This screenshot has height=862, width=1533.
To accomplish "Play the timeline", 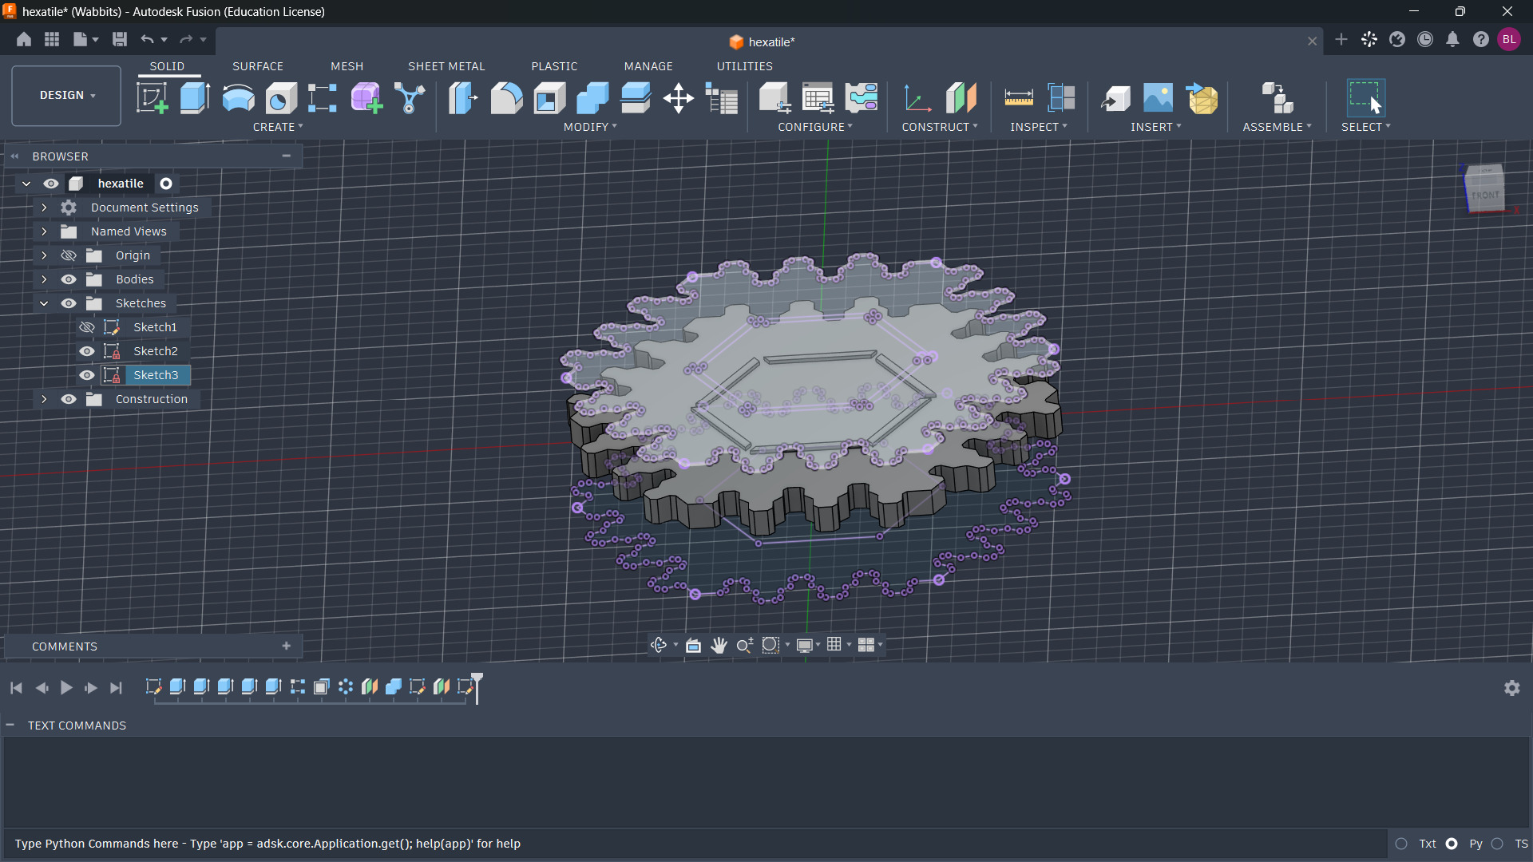I will 66,688.
